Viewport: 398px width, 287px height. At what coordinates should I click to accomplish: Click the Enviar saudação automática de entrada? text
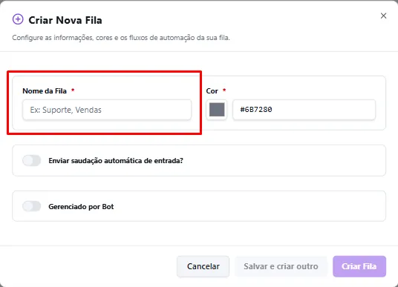[x=116, y=161]
